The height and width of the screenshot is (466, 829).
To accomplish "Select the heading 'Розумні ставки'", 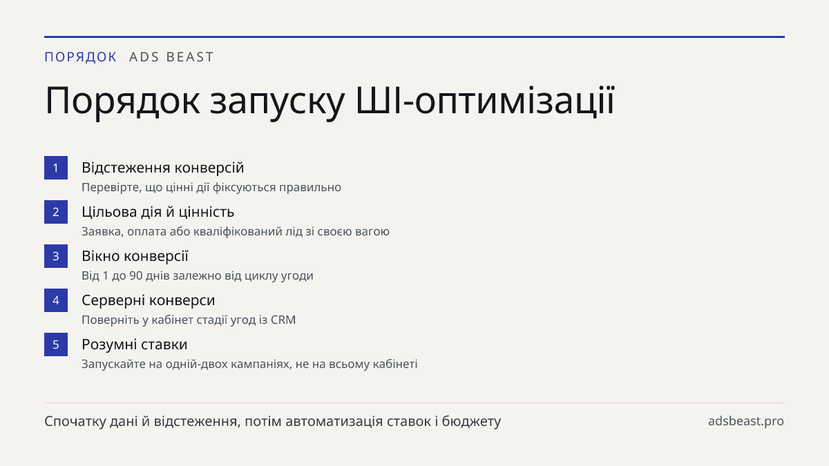I will [x=135, y=344].
